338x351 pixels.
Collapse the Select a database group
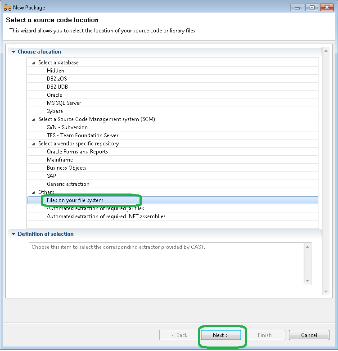pyautogui.click(x=33, y=63)
